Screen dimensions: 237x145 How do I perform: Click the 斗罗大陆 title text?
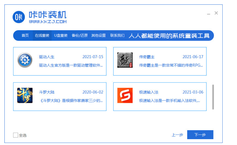pyautogui.click(x=47, y=92)
